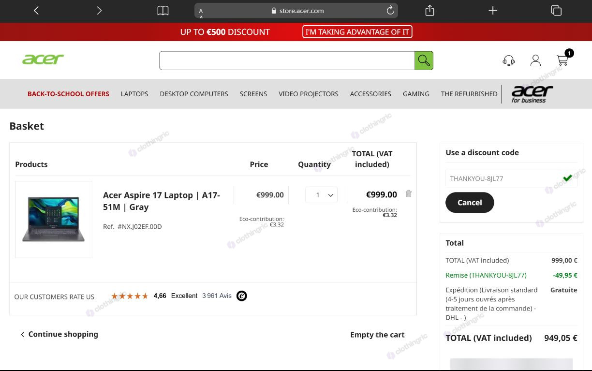Open the Video Projectors menu
Image resolution: width=592 pixels, height=371 pixels.
309,94
